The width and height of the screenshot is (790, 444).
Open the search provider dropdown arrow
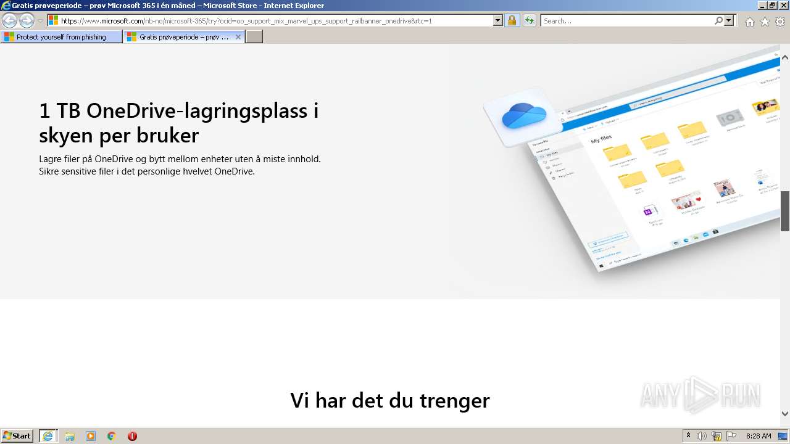729,21
